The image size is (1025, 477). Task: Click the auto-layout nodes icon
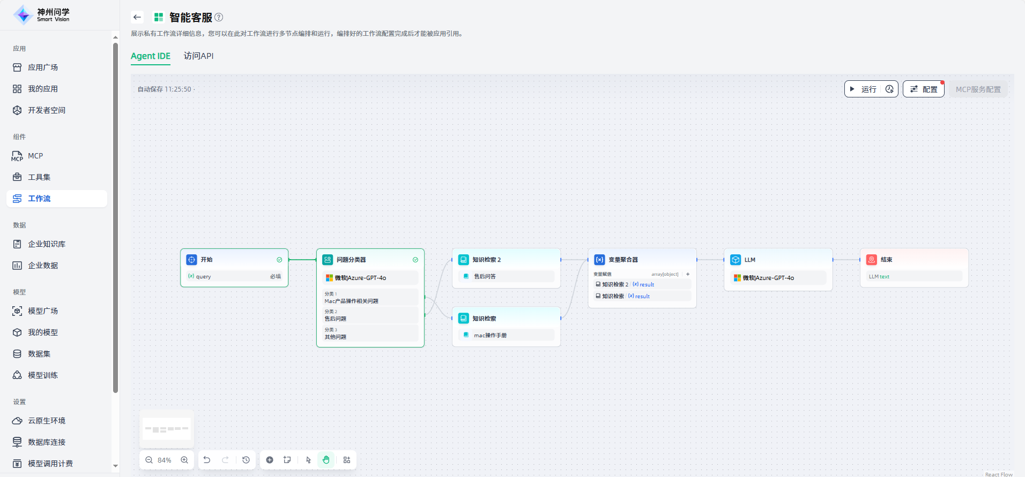pyautogui.click(x=347, y=460)
